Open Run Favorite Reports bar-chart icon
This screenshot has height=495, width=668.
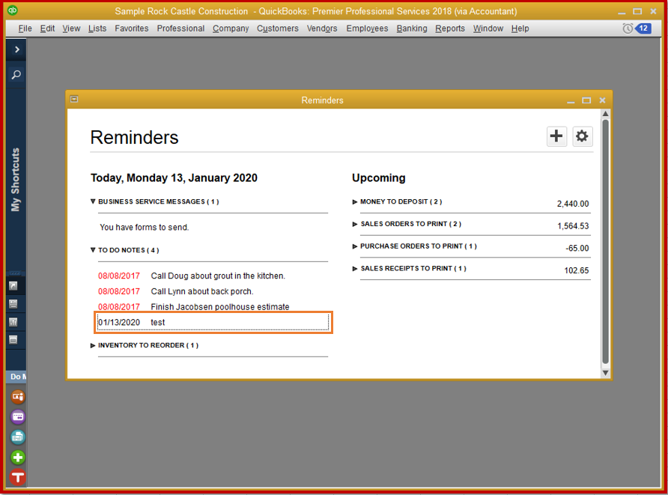pos(13,322)
